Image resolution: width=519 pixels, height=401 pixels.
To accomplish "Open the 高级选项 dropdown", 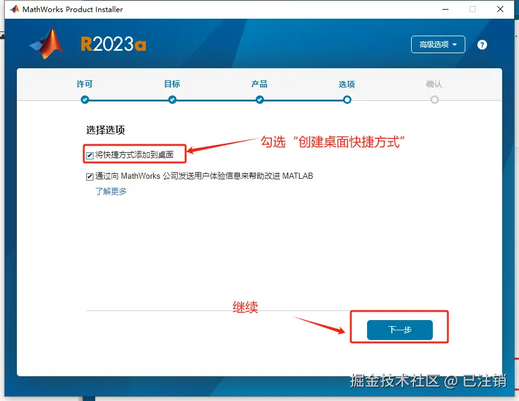I will pos(438,45).
